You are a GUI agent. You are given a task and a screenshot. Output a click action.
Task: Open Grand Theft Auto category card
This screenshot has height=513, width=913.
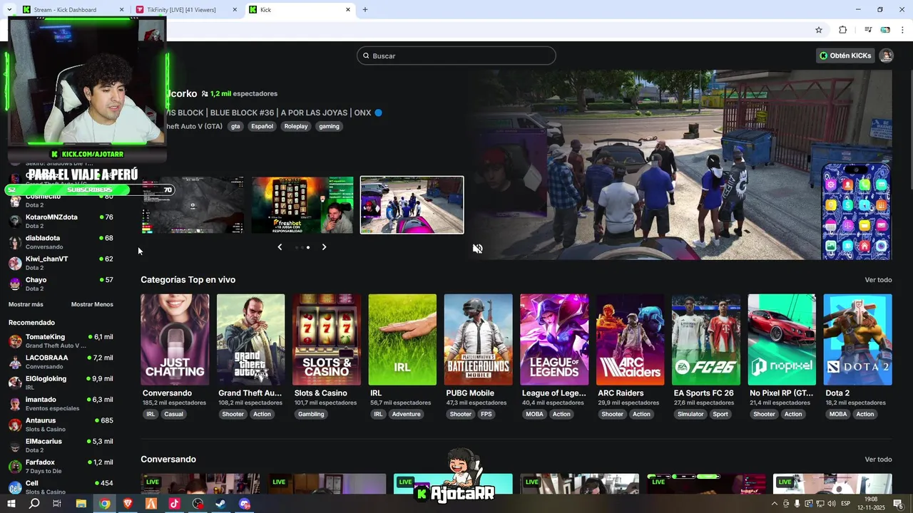pos(250,340)
